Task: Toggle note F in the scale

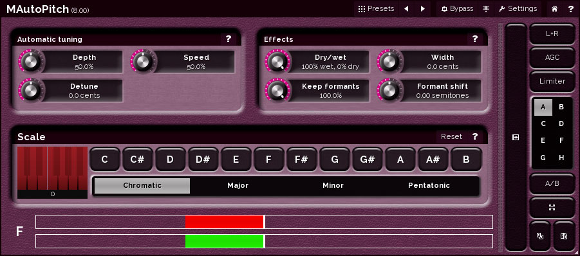Action: 269,160
